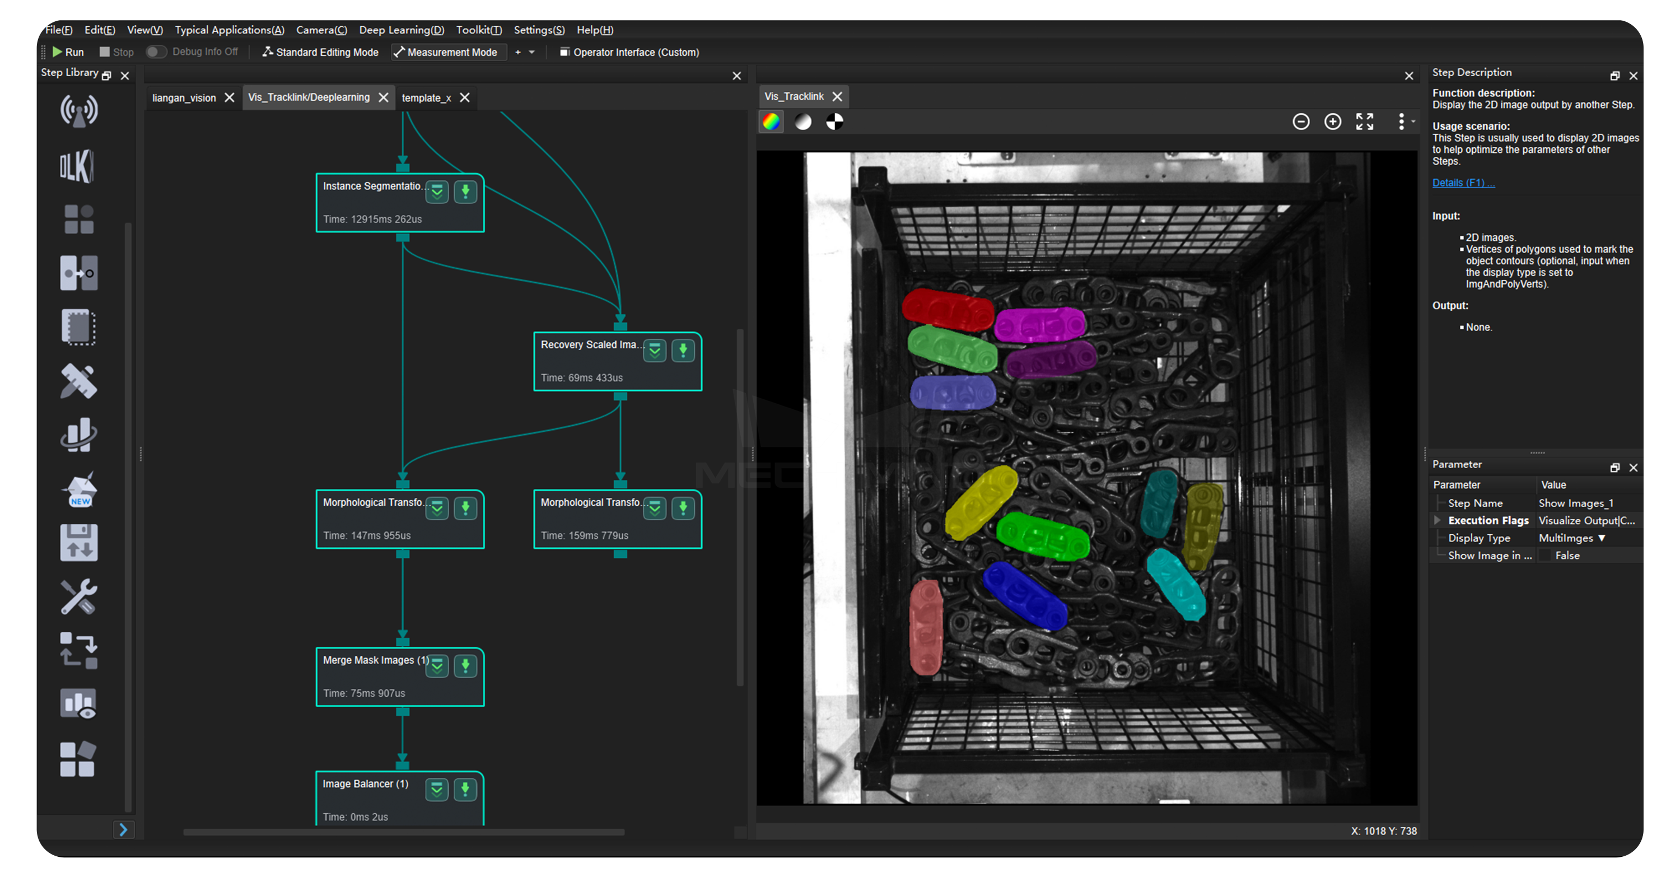Click Merge Mask Images step's download arrow
This screenshot has width=1680, height=877.
pyautogui.click(x=465, y=666)
